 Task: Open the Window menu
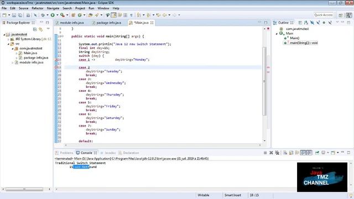[103, 8]
